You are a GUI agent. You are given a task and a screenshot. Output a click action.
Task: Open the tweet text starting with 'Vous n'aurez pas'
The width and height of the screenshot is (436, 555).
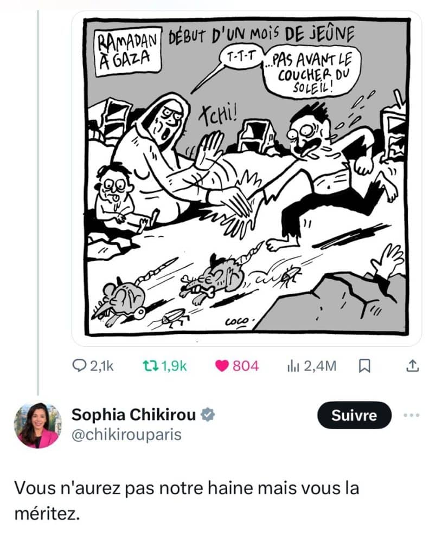187,500
